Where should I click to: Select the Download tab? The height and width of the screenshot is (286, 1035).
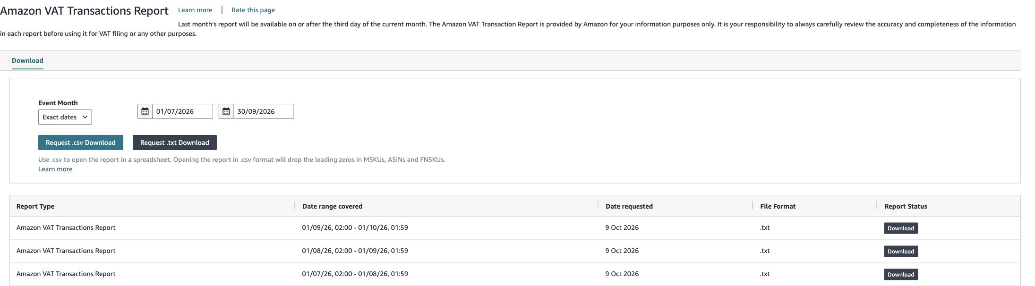tap(27, 60)
